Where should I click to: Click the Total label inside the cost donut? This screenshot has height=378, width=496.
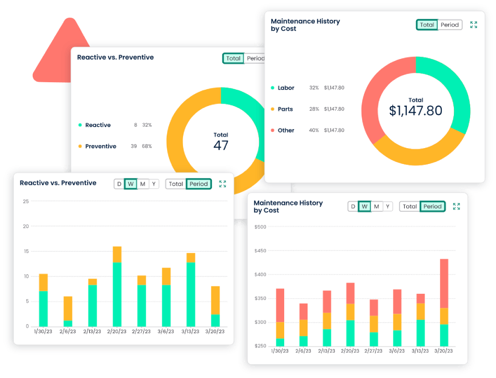pyautogui.click(x=416, y=100)
